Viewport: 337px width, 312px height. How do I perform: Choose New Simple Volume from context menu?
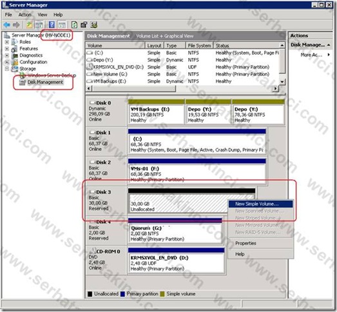tap(260, 204)
